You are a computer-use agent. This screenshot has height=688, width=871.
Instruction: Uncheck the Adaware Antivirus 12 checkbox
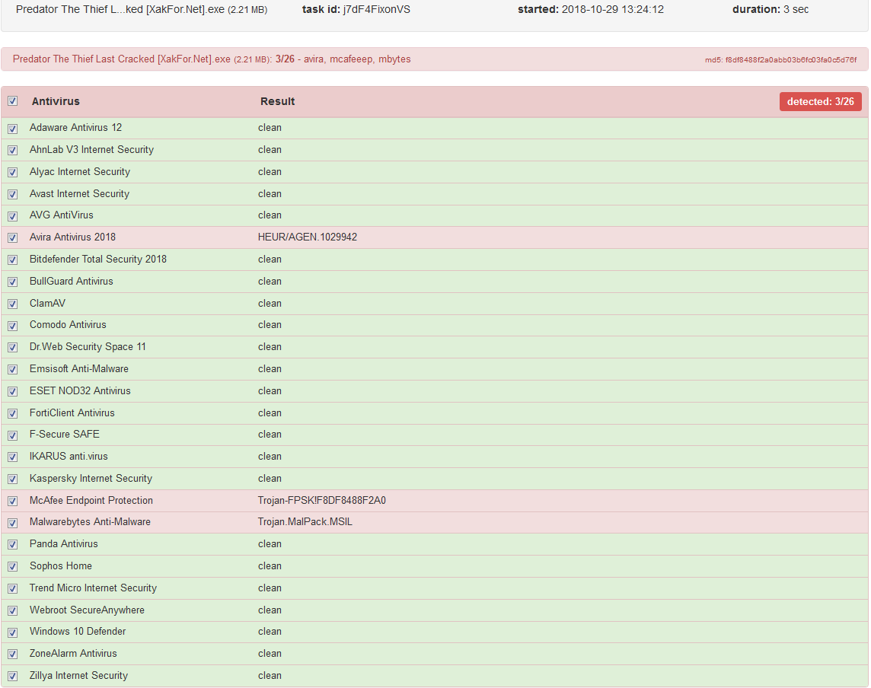pyautogui.click(x=13, y=129)
